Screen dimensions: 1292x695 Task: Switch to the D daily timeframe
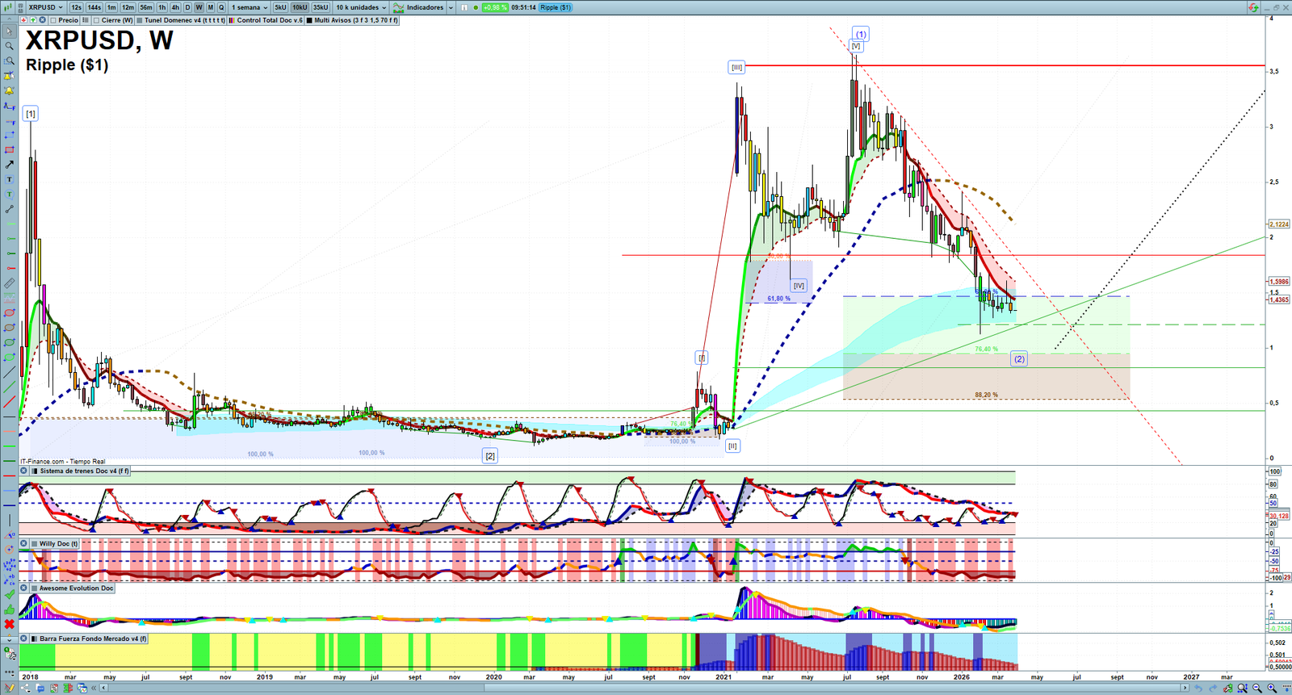pyautogui.click(x=187, y=7)
